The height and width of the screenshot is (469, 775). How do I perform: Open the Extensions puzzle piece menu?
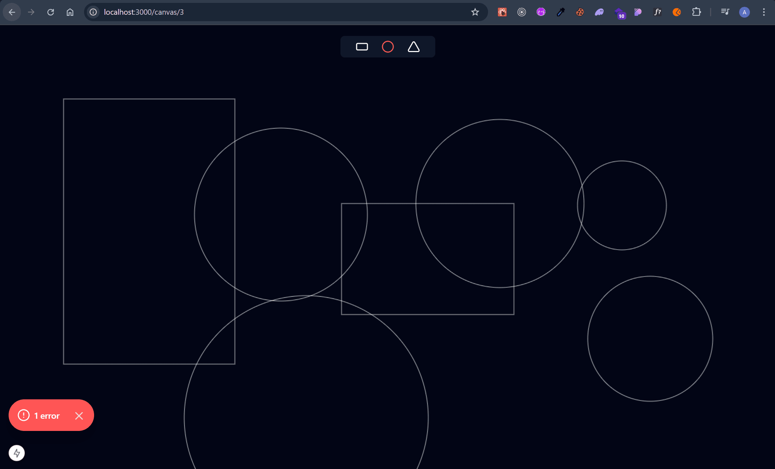coord(696,12)
